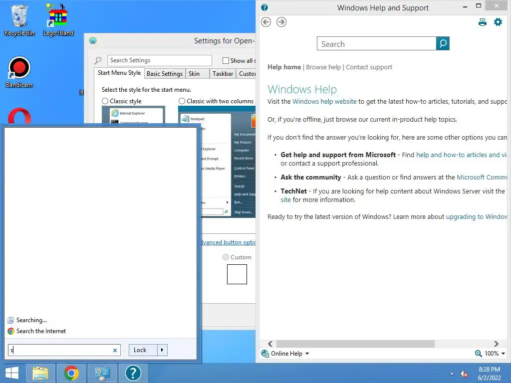Image resolution: width=511 pixels, height=383 pixels.
Task: Follow the Microsoft Community link
Action: 482,177
